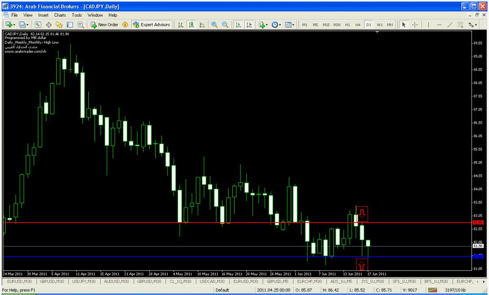Switch to the USDCAD,M30 chart tab
489x295 pixels.
pos(212,282)
